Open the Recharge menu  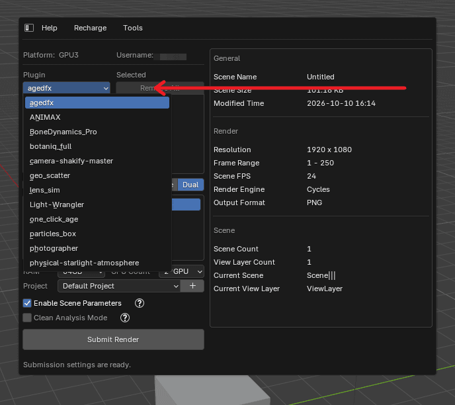pos(90,28)
